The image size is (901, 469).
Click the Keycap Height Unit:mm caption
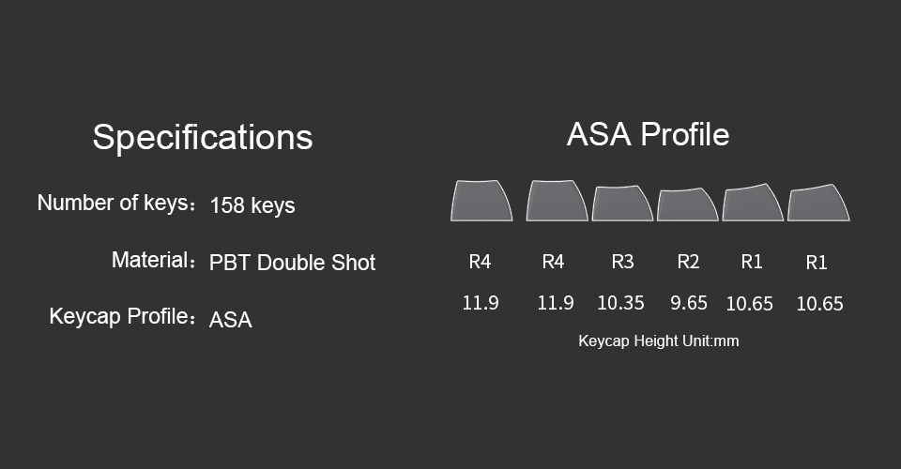click(x=659, y=341)
